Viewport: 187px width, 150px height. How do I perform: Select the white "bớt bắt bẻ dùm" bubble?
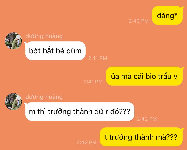point(55,51)
